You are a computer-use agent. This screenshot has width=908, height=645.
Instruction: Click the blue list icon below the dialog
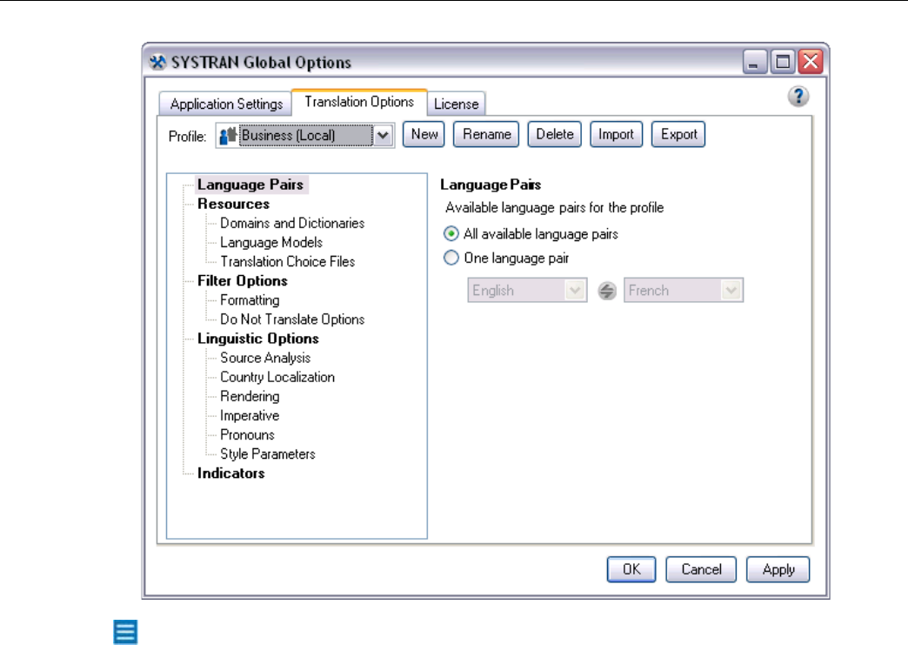coord(125,632)
